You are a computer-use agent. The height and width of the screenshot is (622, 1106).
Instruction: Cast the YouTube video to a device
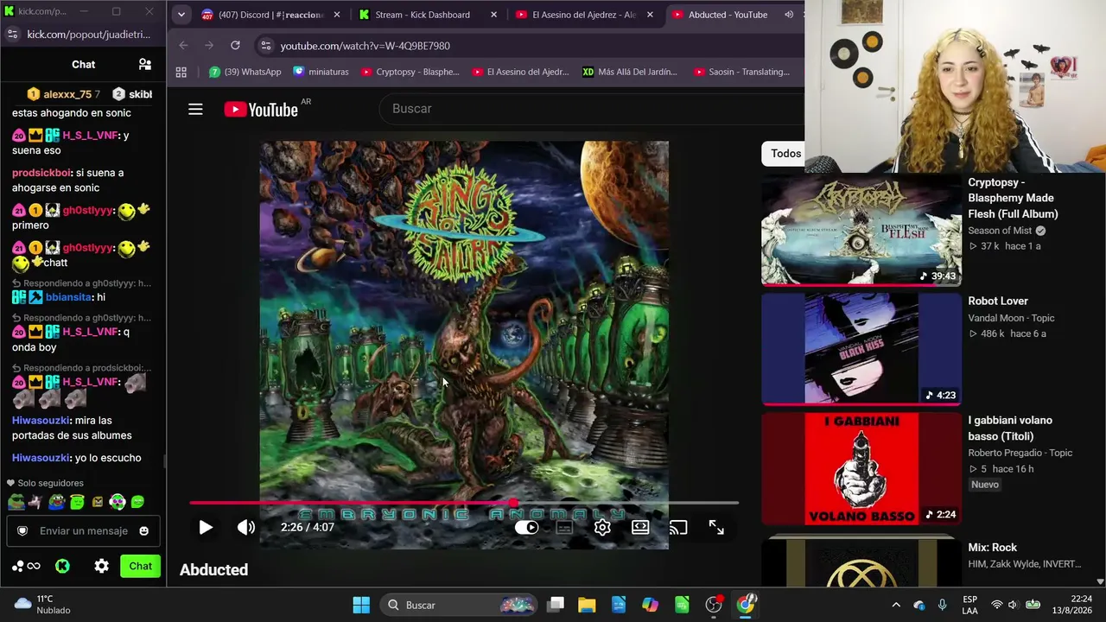coord(678,527)
